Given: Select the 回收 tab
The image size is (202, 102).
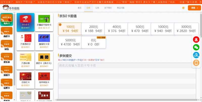Looking at the screenshot, I should (x=88, y=8).
